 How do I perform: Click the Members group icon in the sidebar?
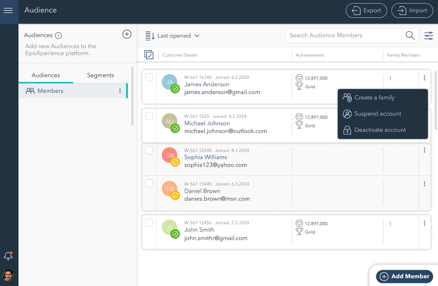[30, 91]
